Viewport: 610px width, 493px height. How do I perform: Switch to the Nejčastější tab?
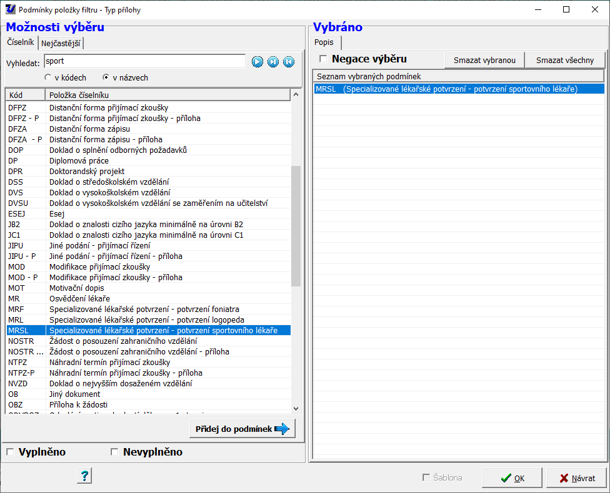[61, 43]
